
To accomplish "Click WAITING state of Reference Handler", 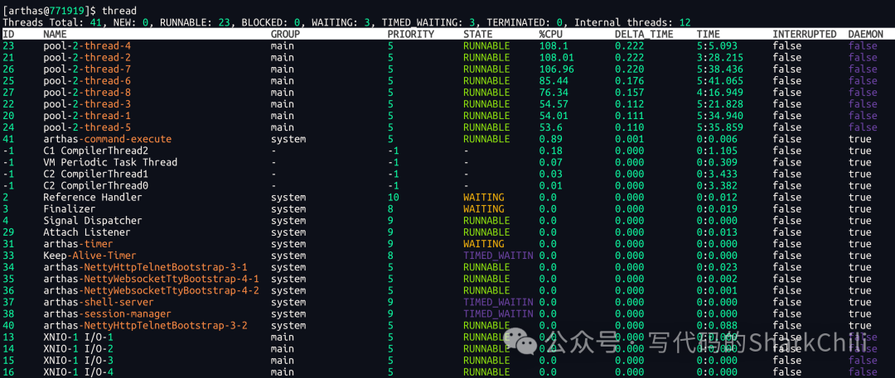I will click(x=483, y=197).
